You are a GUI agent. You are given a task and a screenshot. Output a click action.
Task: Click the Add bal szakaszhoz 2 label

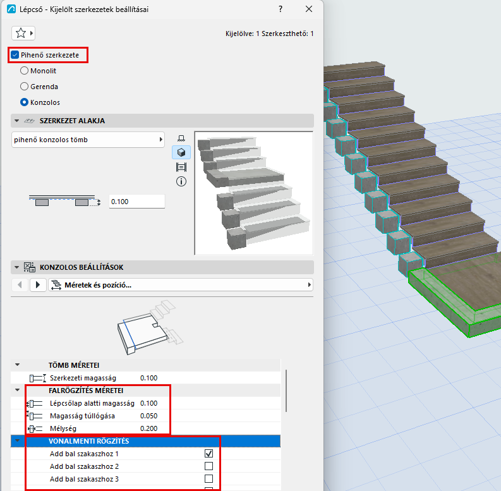pos(84,466)
